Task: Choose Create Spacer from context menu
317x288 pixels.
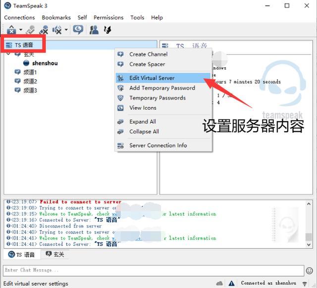Action: click(163, 64)
